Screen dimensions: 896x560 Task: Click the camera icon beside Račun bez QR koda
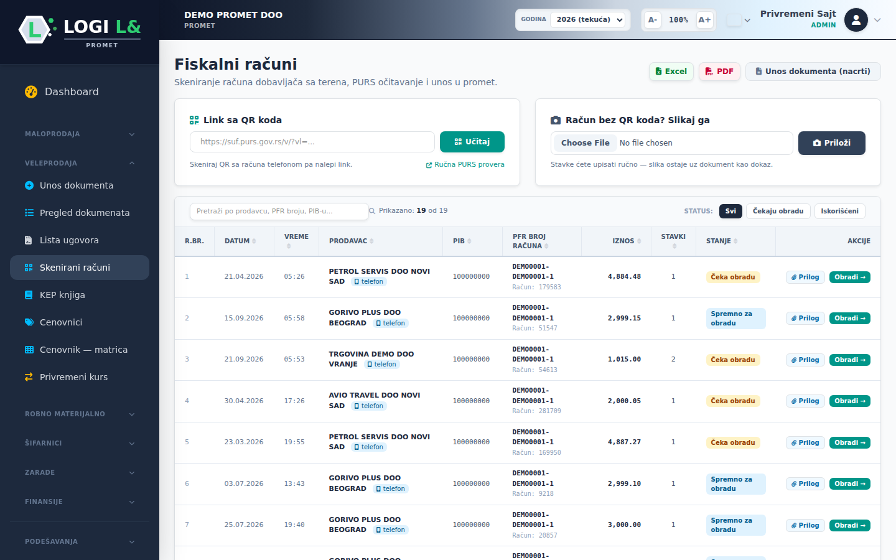(x=556, y=120)
